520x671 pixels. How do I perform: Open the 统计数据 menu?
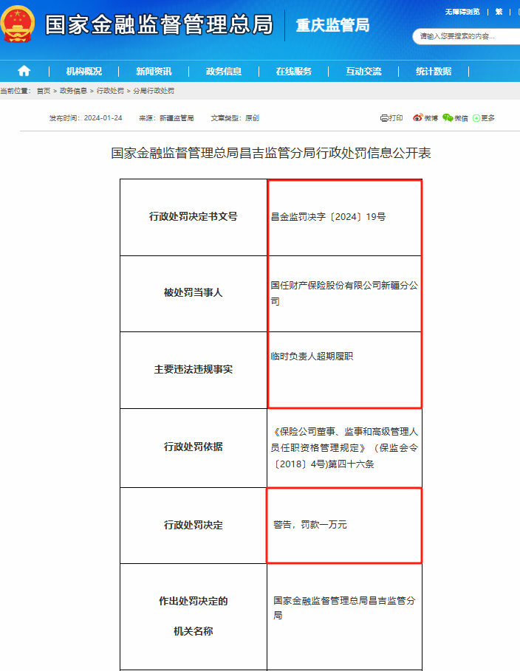[x=433, y=72]
